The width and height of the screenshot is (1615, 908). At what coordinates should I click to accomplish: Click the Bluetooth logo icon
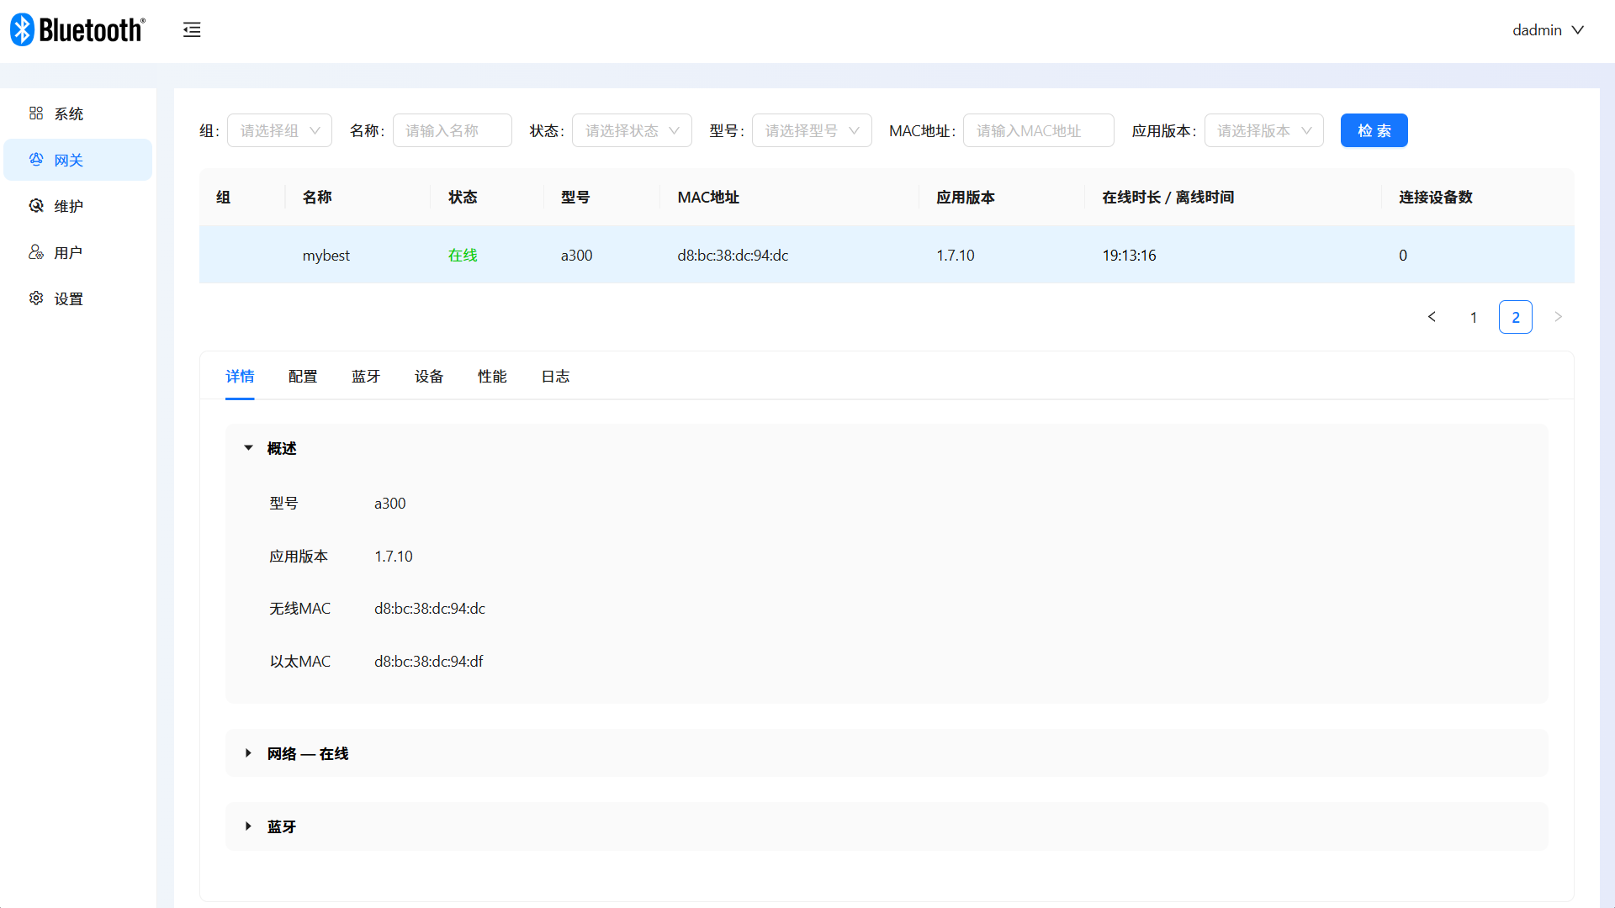22,30
